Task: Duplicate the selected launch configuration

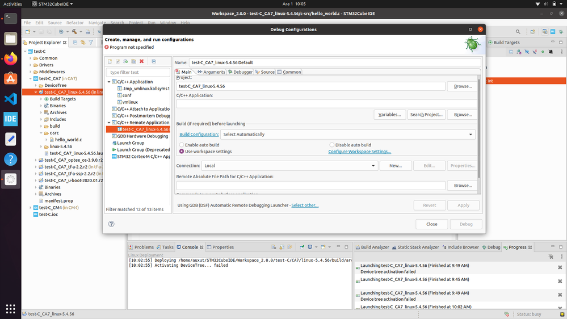Action: 134,61
